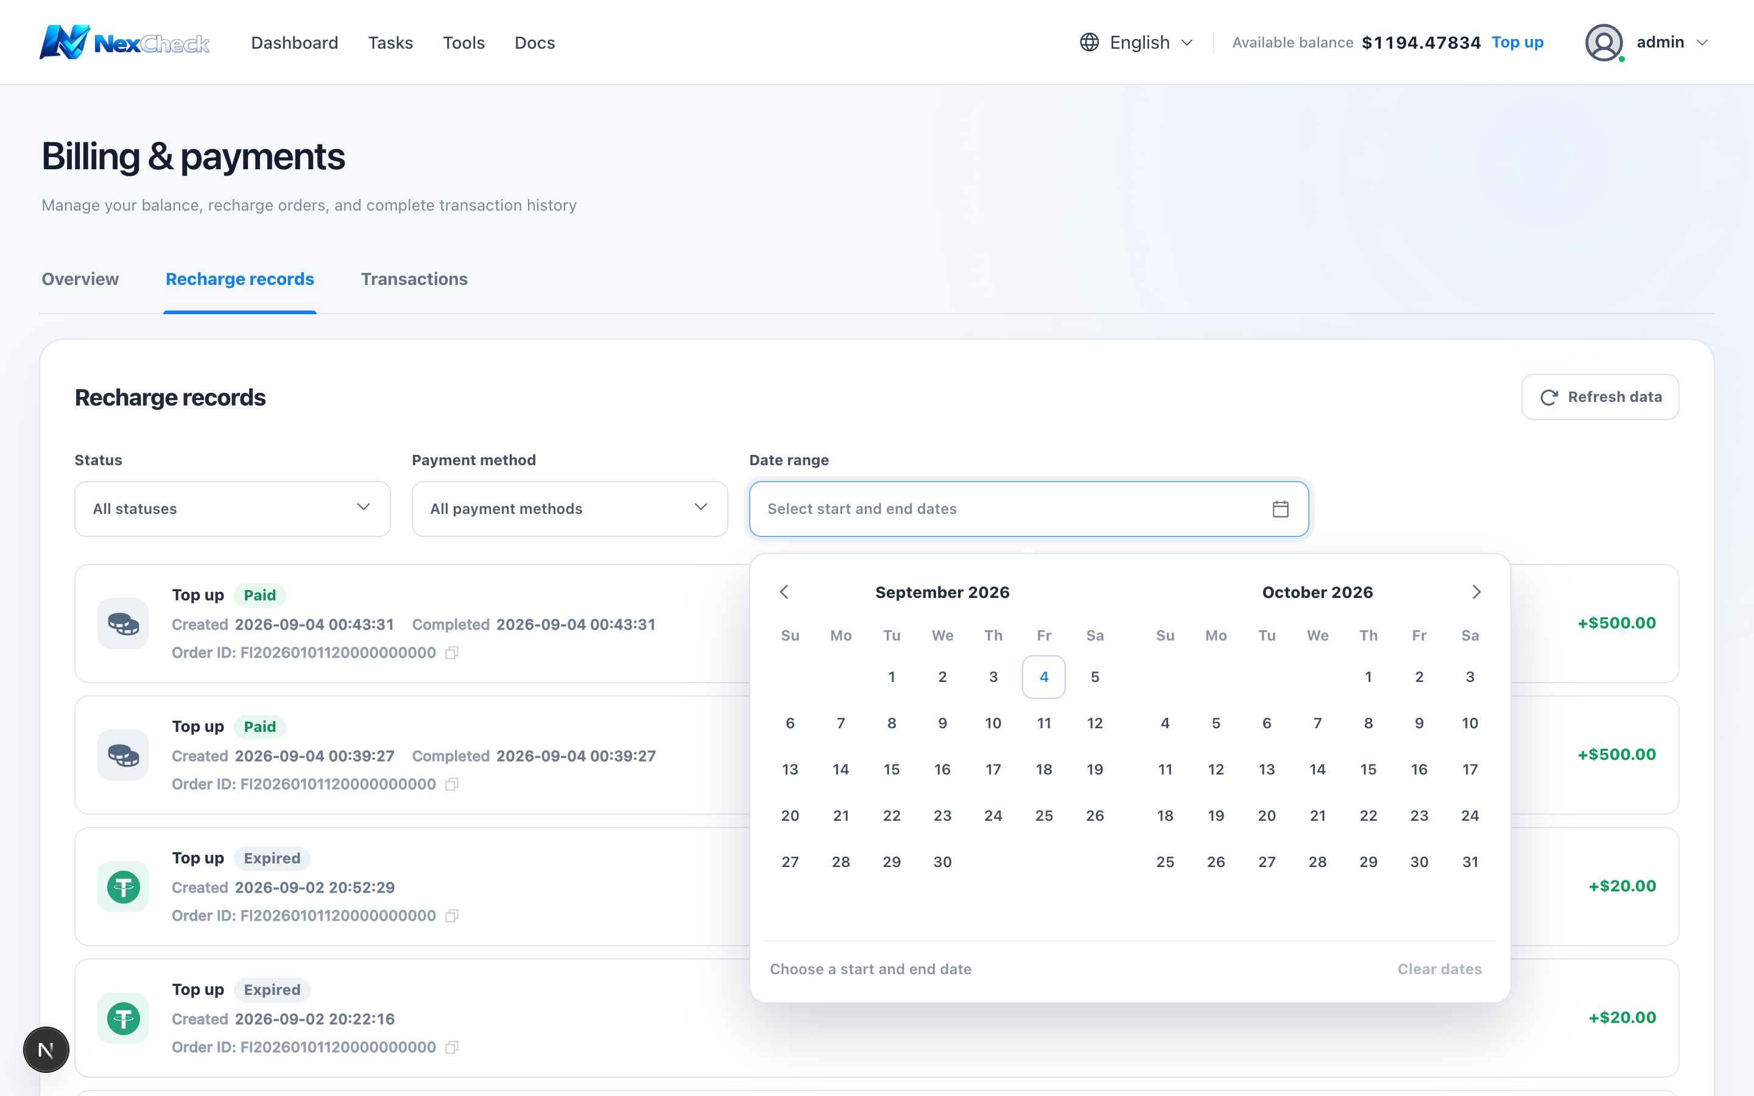1754x1096 pixels.
Task: Copy order ID of 00:39:27 top up
Action: (x=451, y=784)
